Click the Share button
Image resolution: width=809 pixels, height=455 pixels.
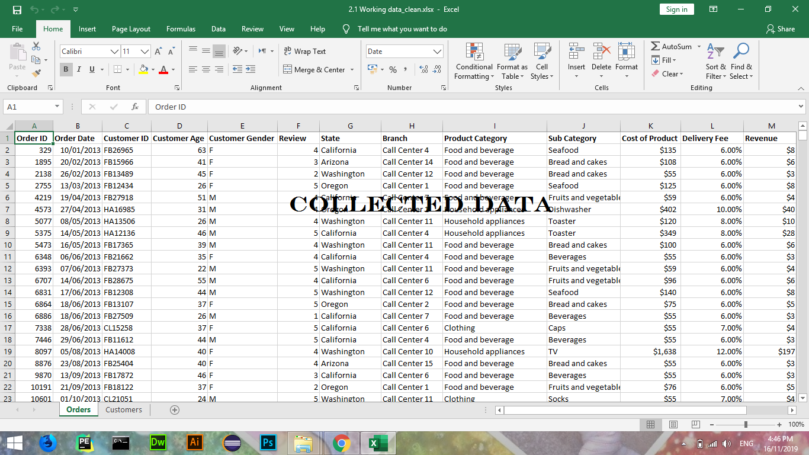(x=780, y=29)
